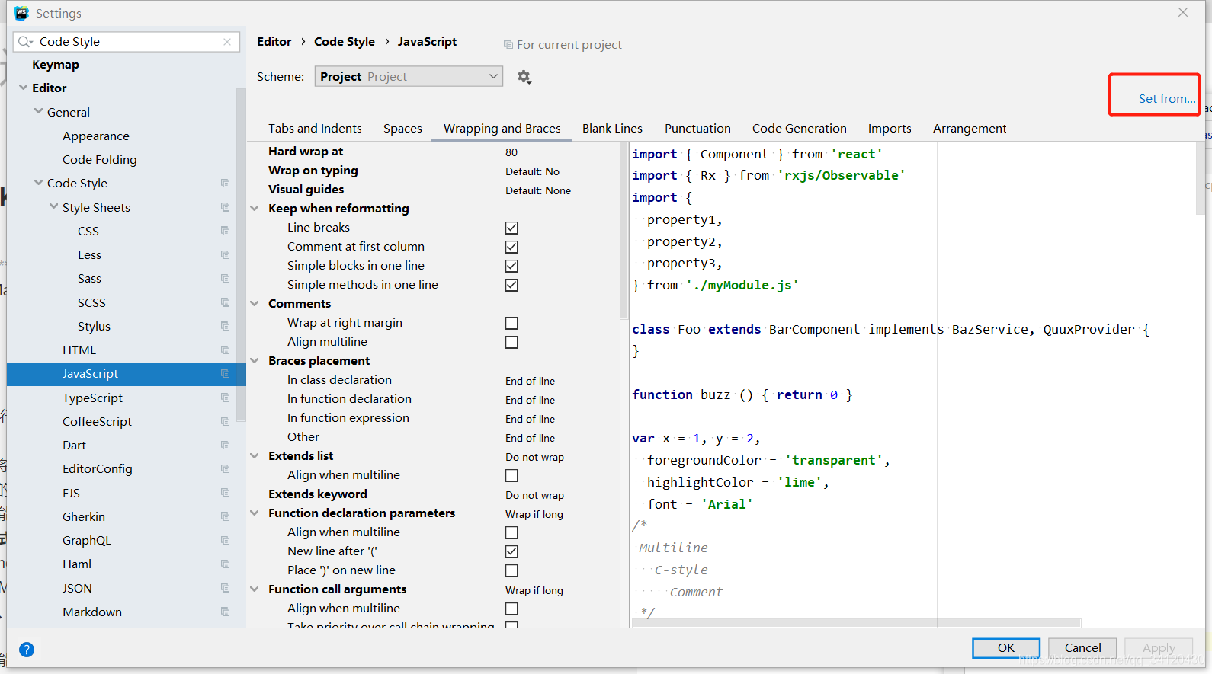Switch to Tabs and Indents tab
The width and height of the screenshot is (1212, 674).
click(315, 128)
